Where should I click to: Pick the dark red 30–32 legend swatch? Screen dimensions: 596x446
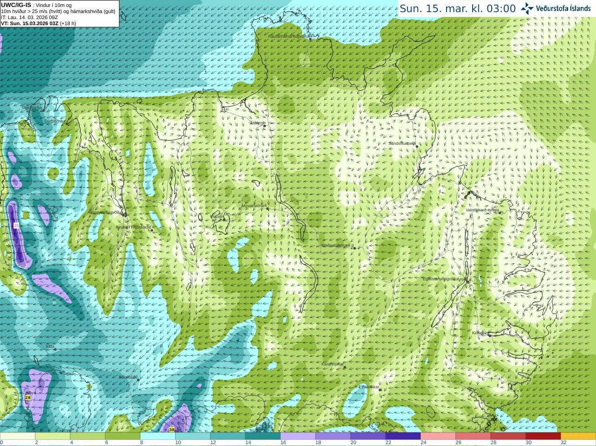(543, 436)
